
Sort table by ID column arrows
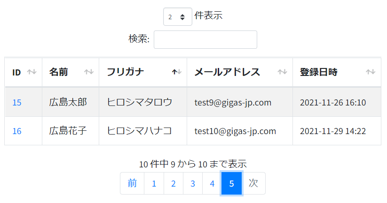[32, 72]
